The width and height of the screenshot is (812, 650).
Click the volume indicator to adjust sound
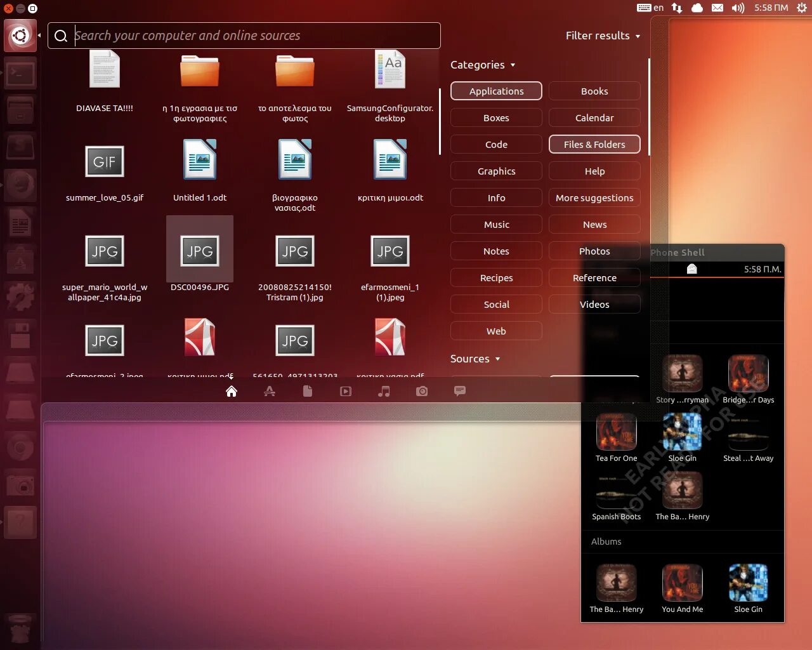(x=737, y=8)
